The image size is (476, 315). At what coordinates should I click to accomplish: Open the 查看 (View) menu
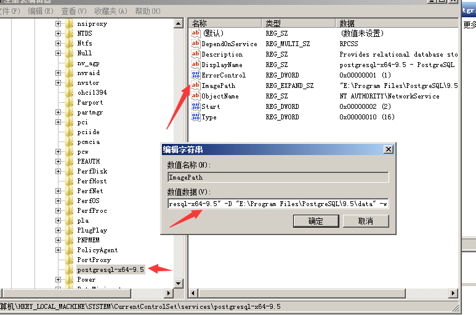pos(73,11)
